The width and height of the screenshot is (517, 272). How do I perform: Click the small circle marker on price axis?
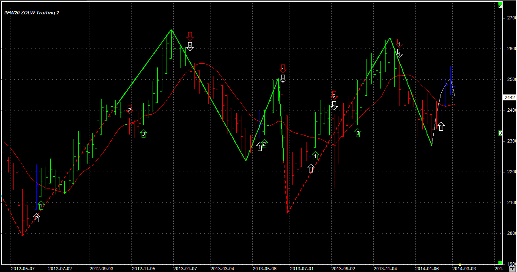(501, 133)
